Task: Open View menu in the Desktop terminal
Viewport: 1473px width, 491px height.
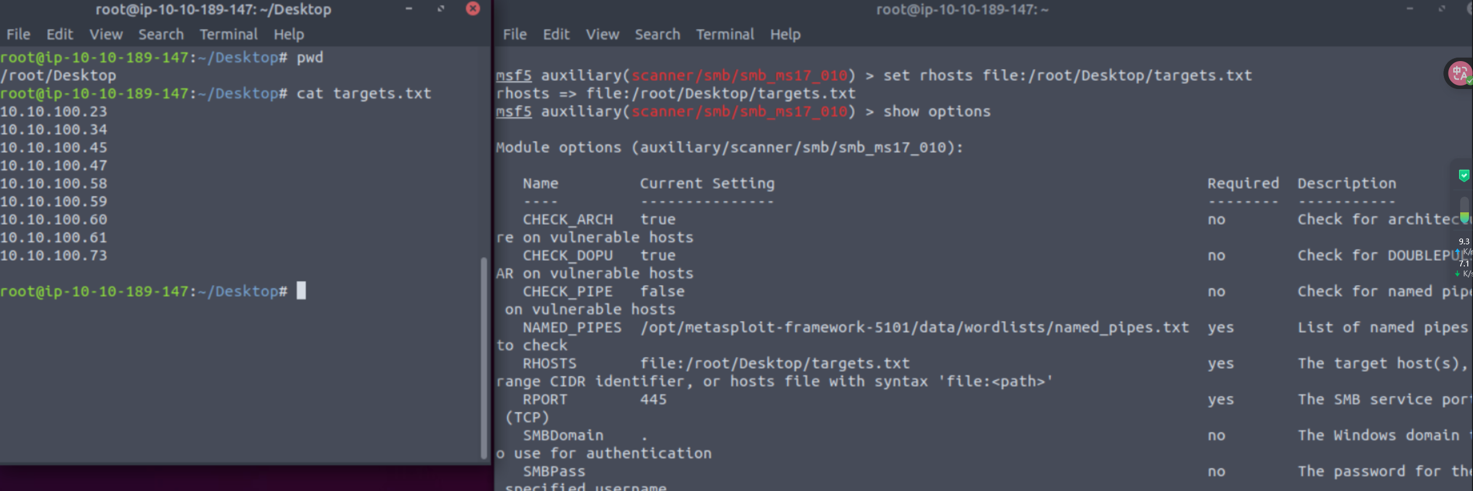Action: 106,34
